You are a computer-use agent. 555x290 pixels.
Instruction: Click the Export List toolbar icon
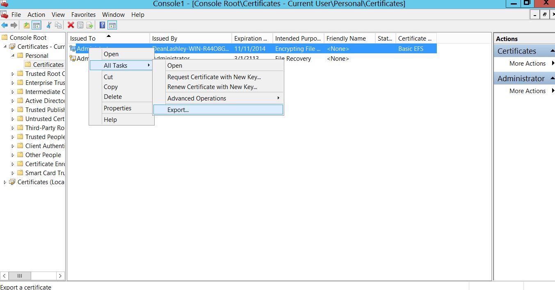90,25
